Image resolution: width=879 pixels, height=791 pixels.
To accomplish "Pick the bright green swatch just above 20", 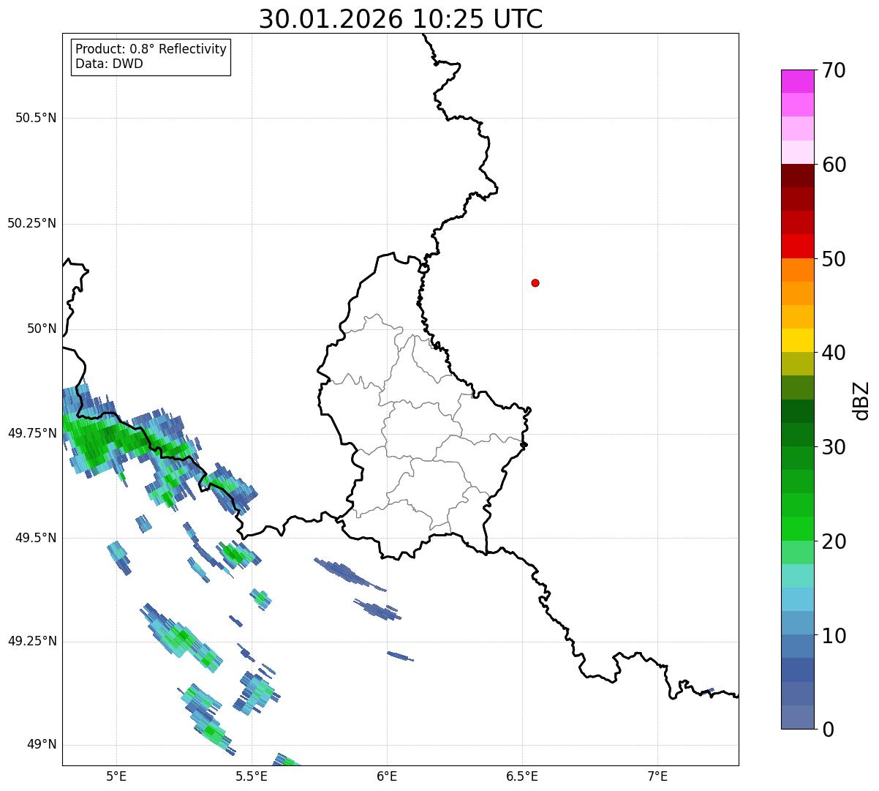I will coord(797,528).
